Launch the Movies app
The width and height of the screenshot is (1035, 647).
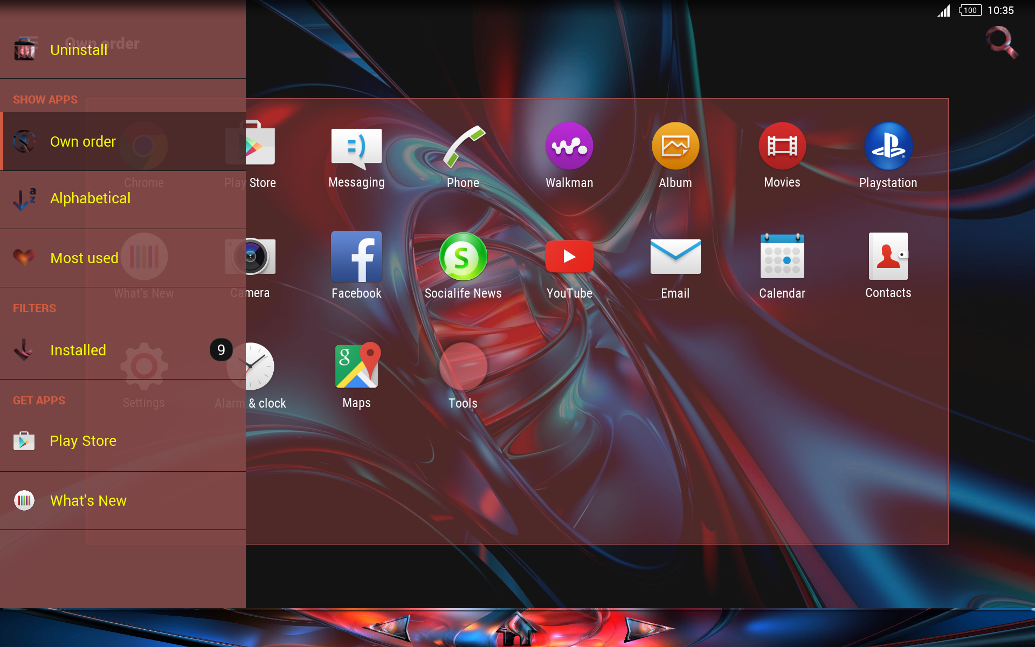click(782, 156)
